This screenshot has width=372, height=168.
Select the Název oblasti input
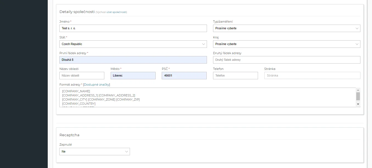point(82,76)
